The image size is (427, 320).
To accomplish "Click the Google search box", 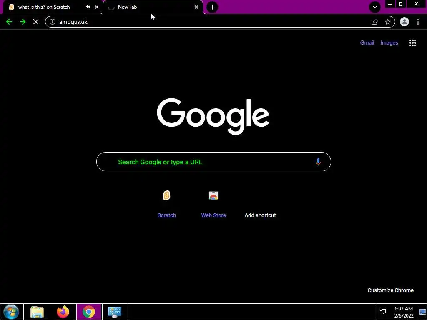I will (213, 162).
